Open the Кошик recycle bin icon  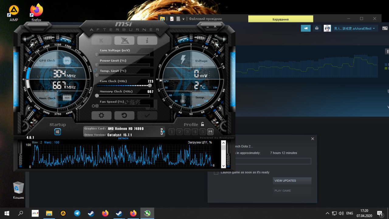tap(19, 190)
